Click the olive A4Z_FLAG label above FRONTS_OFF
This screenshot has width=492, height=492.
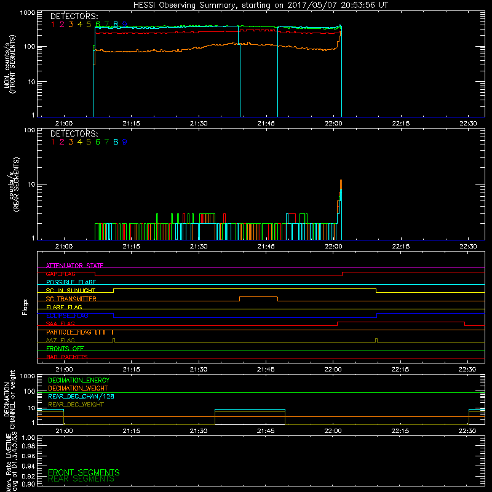(60, 340)
